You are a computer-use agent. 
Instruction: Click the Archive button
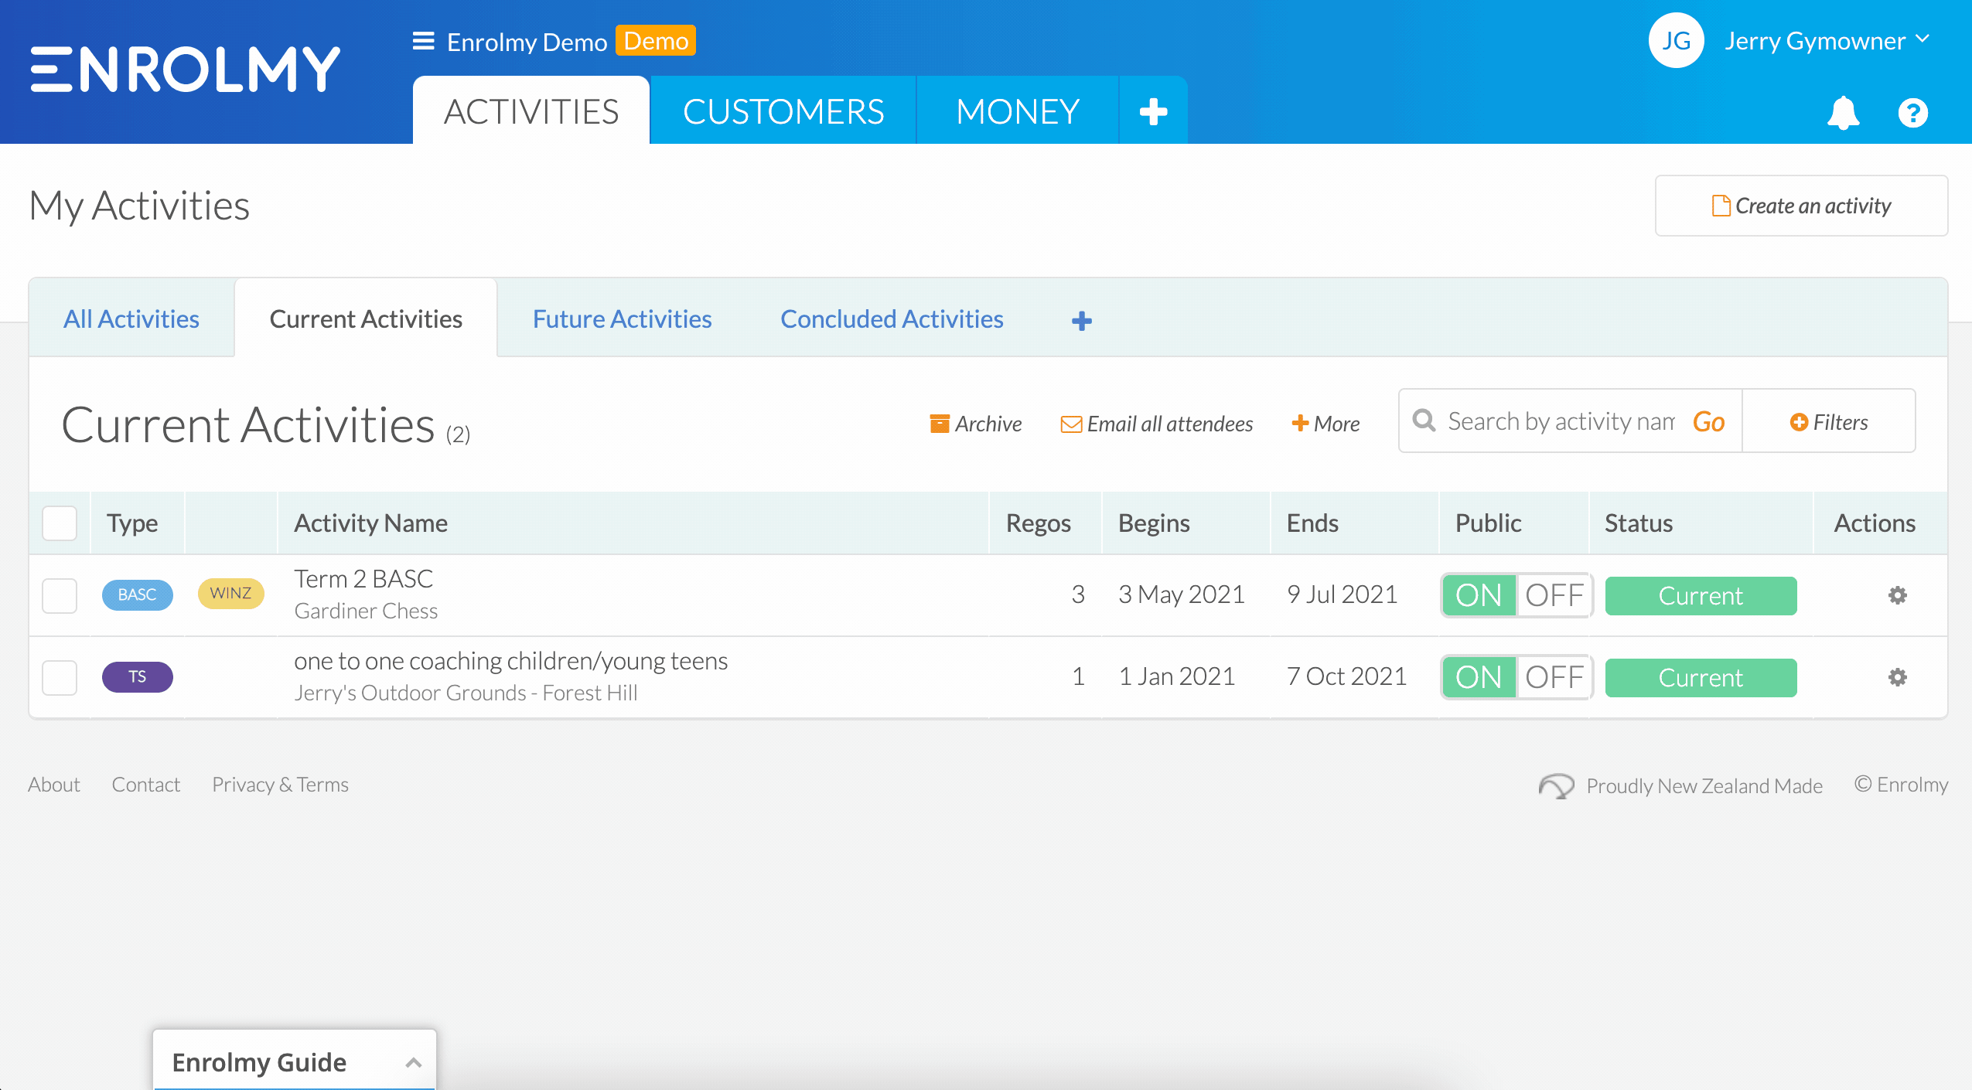click(975, 424)
